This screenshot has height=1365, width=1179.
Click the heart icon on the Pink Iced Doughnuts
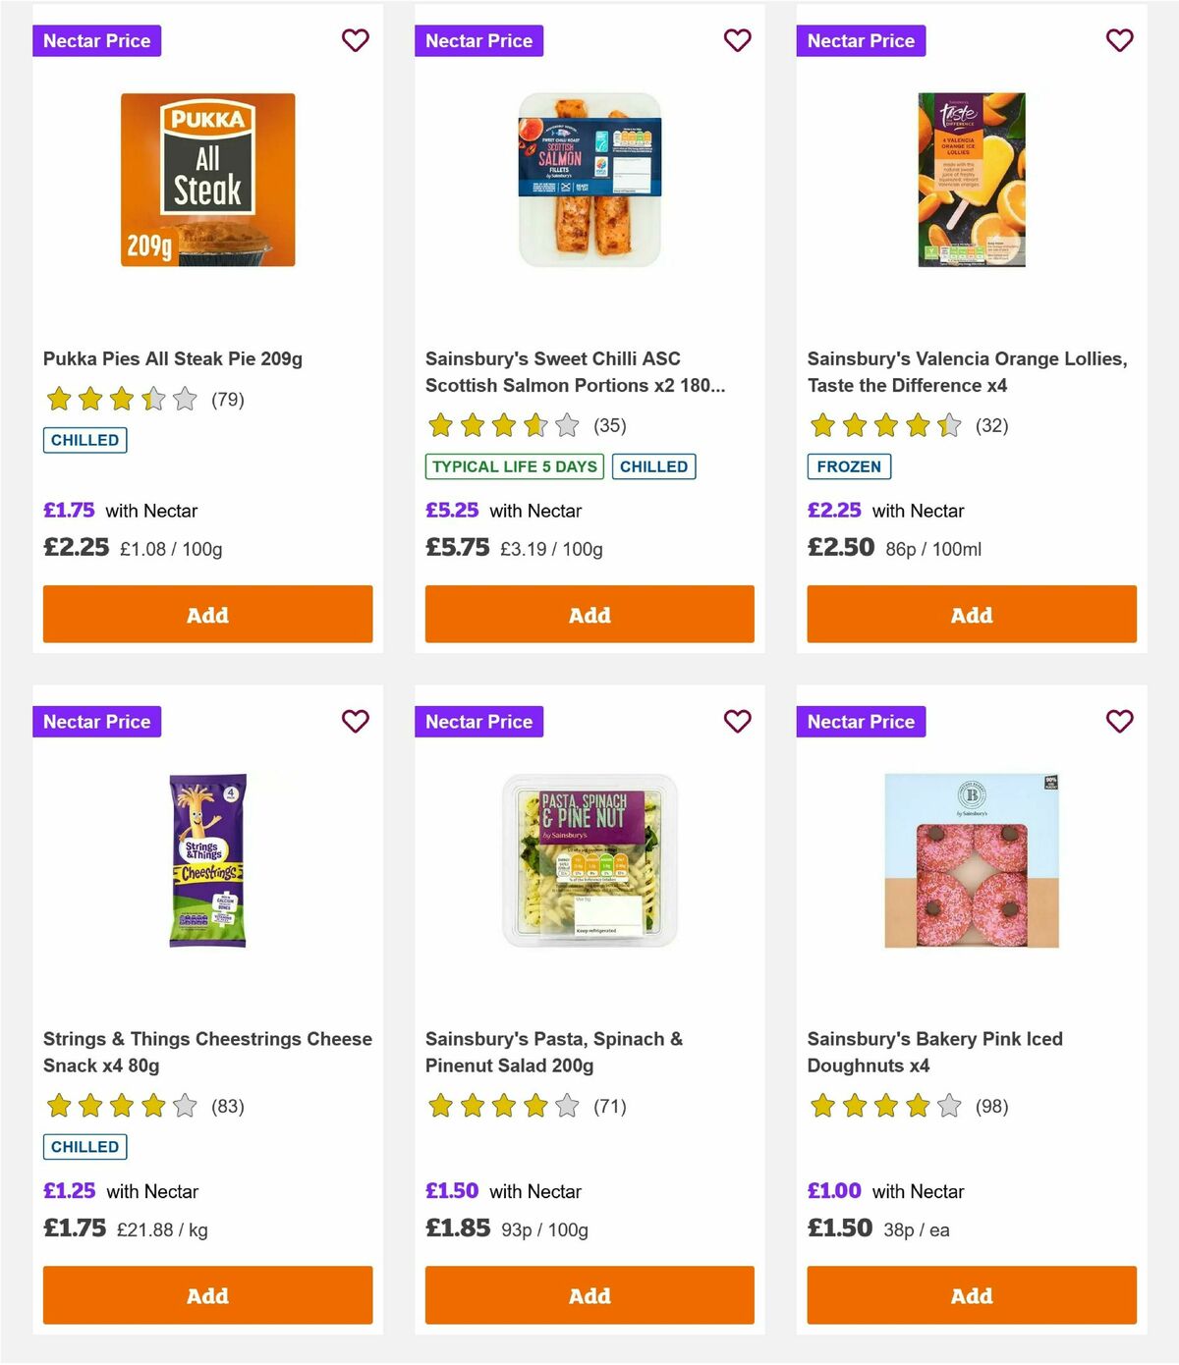point(1119,721)
